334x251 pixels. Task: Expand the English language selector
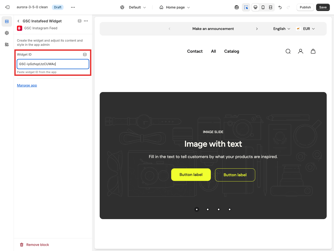tap(282, 29)
